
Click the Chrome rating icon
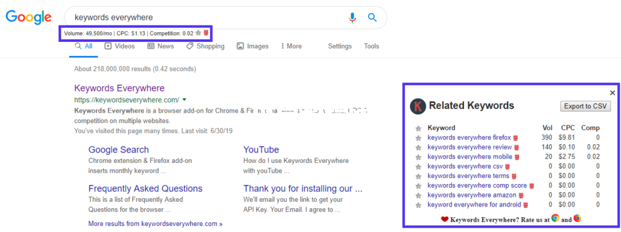(556, 218)
